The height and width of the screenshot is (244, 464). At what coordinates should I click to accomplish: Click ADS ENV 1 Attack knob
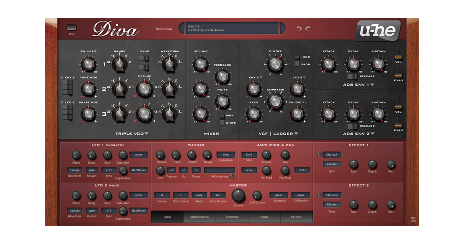328,64
